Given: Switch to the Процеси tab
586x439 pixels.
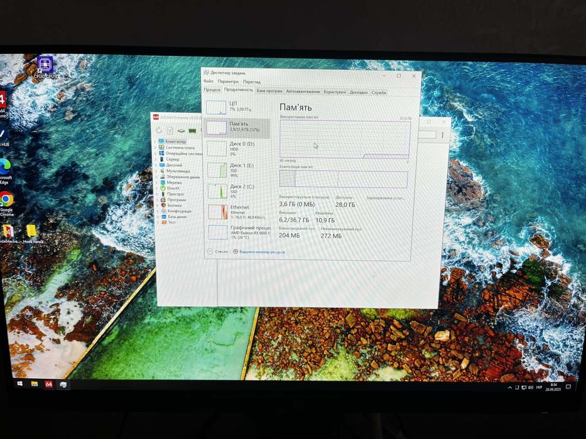Looking at the screenshot, I should tap(212, 90).
